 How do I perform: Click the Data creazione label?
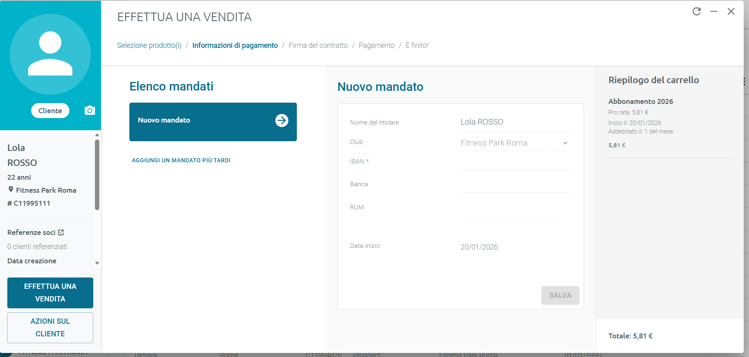point(32,261)
